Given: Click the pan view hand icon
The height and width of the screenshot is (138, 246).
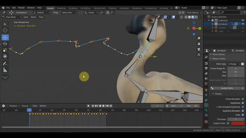Looking at the screenshot, I should click(199, 44).
